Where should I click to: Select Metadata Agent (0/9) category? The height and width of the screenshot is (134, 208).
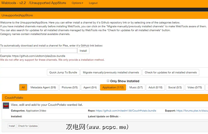(43, 88)
